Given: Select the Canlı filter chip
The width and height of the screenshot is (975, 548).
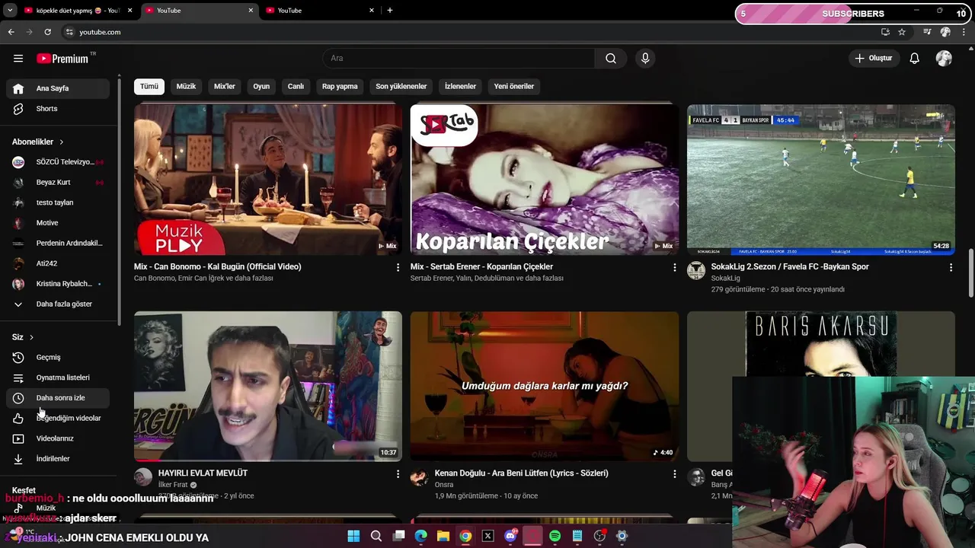Looking at the screenshot, I should (x=296, y=87).
